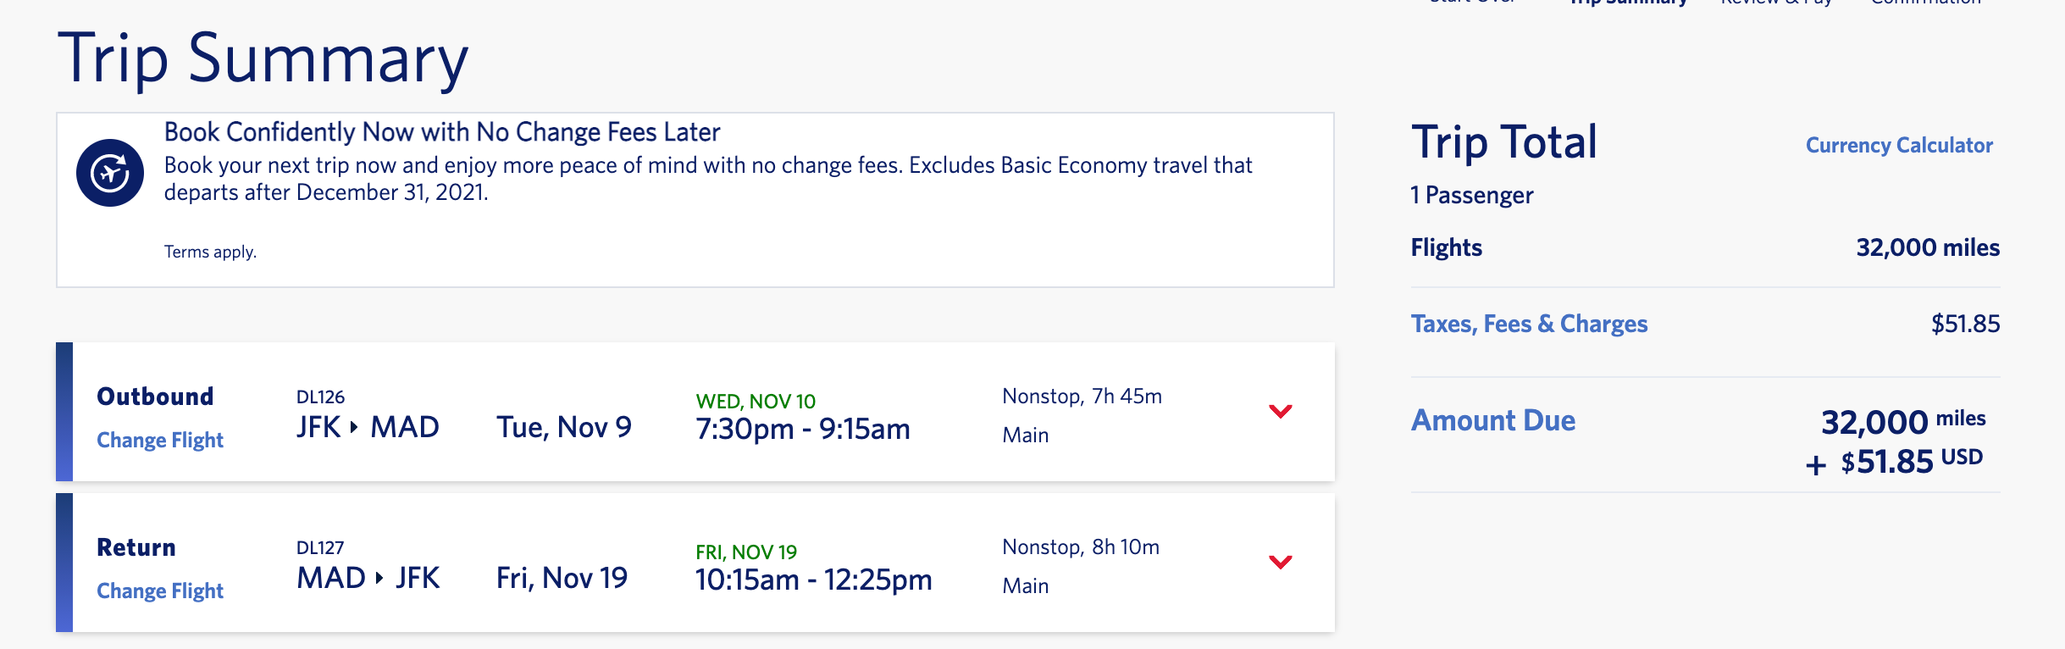The image size is (2065, 649).
Task: Select the Trip Summary step in progress bar
Action: [1628, 3]
